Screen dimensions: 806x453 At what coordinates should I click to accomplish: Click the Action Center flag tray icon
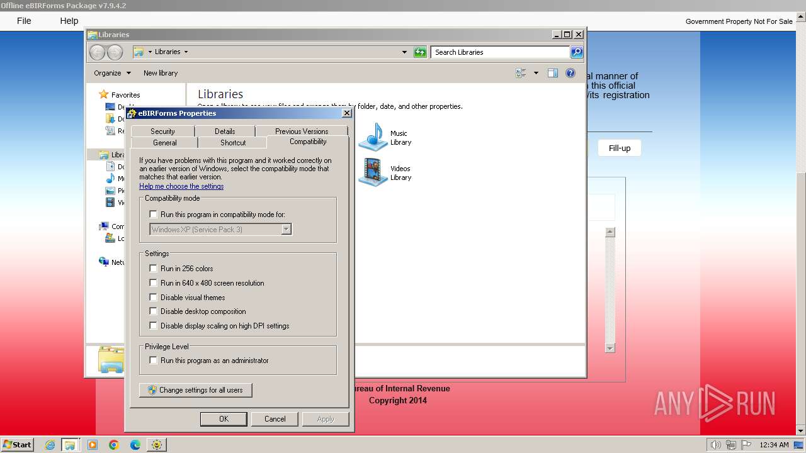point(746,445)
